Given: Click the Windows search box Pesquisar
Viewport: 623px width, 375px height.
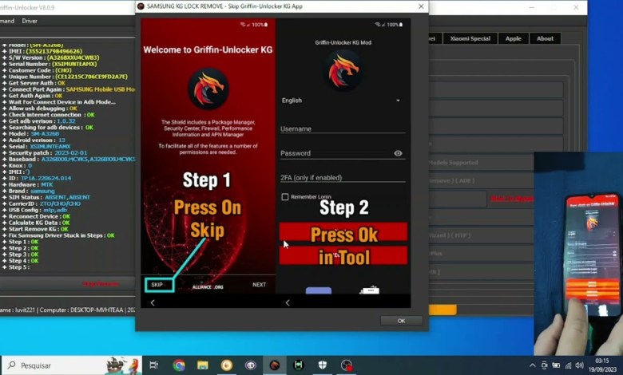Looking at the screenshot, I should pyautogui.click(x=72, y=365).
